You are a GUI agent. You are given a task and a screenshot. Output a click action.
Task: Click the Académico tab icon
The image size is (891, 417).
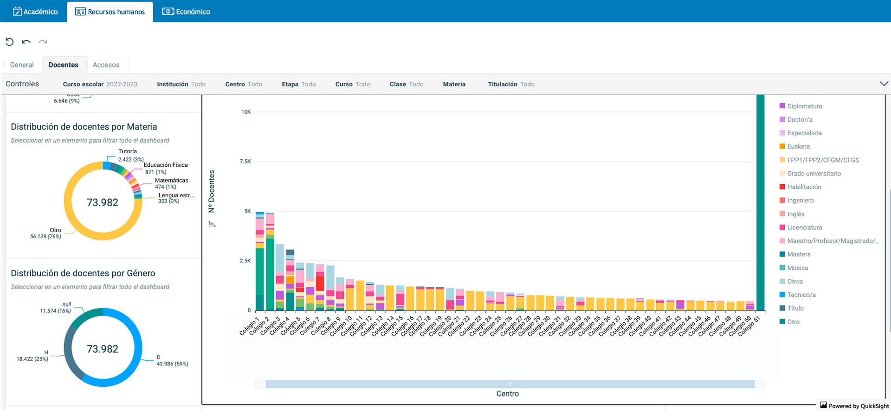pyautogui.click(x=17, y=12)
